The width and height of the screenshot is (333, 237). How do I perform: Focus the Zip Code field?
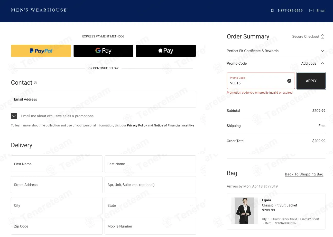tap(57, 226)
